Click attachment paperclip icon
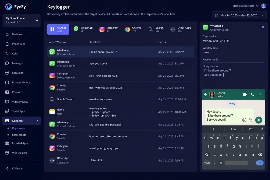270x180 pixels. pyautogui.click(x=251, y=120)
